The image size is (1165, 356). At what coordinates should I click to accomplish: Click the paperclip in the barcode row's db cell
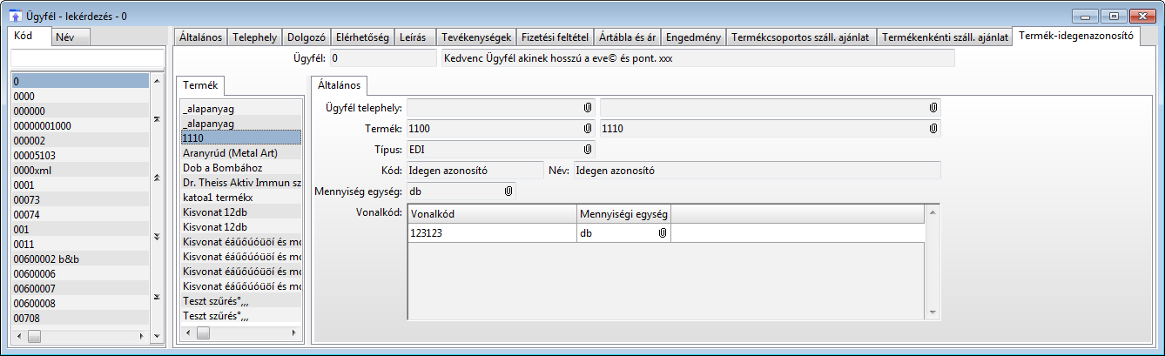[663, 233]
